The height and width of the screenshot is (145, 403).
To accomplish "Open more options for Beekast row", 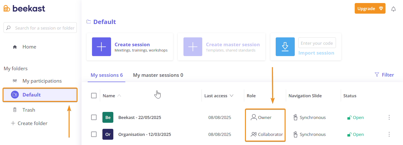I will coord(389,117).
